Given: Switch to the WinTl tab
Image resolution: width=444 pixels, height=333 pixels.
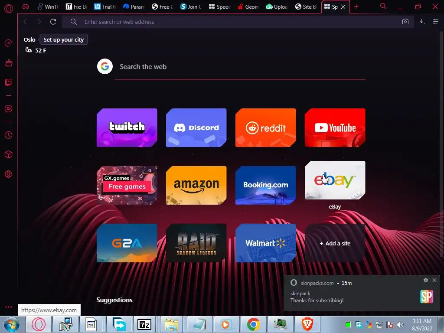Looking at the screenshot, I should [48, 7].
